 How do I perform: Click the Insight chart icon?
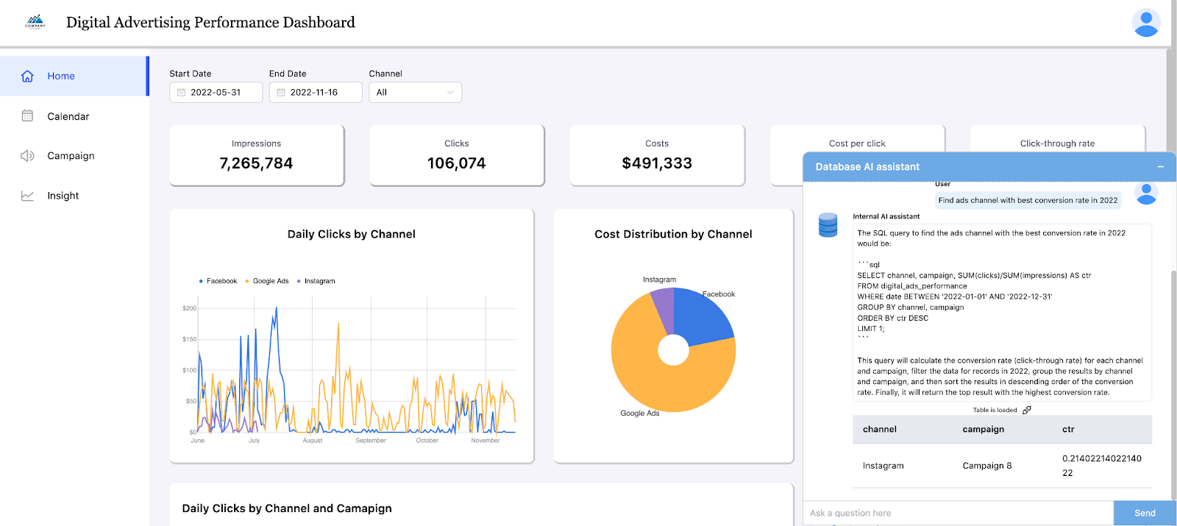coord(27,196)
